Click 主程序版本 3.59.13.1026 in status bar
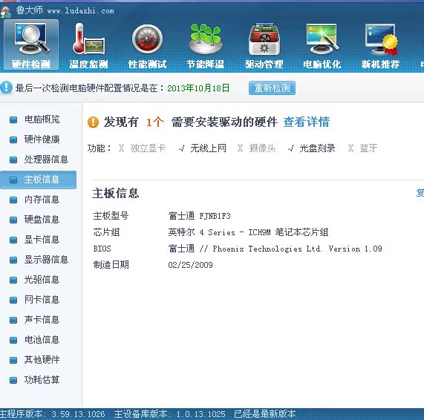Screen dimensions: 424x420 point(52,414)
